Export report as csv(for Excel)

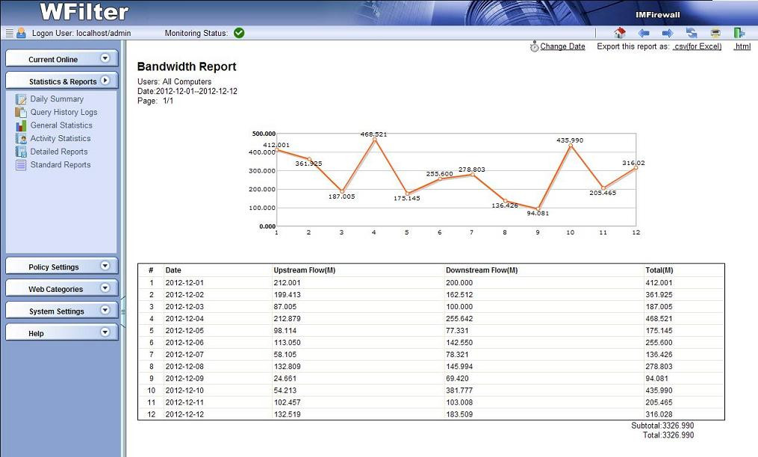[698, 46]
